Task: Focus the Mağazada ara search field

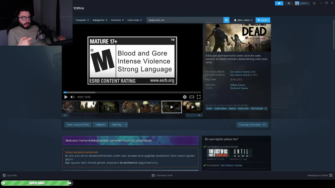Action: [x=185, y=20]
